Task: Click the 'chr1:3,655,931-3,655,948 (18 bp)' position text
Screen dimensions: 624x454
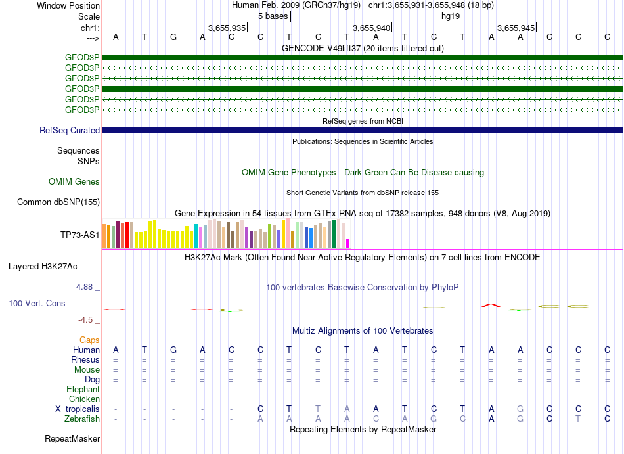Action: (431, 5)
